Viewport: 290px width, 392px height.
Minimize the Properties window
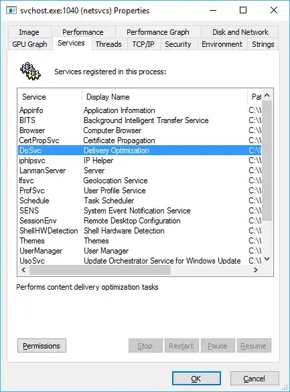pos(213,10)
